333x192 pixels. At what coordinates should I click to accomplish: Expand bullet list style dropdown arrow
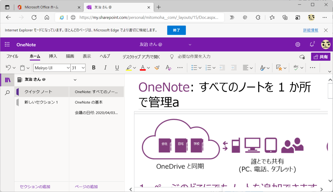pos(200,68)
